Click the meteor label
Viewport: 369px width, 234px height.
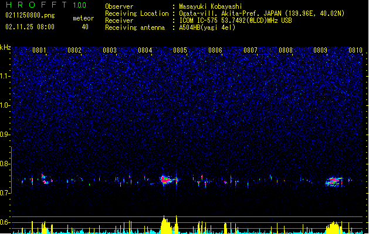[x=83, y=18]
